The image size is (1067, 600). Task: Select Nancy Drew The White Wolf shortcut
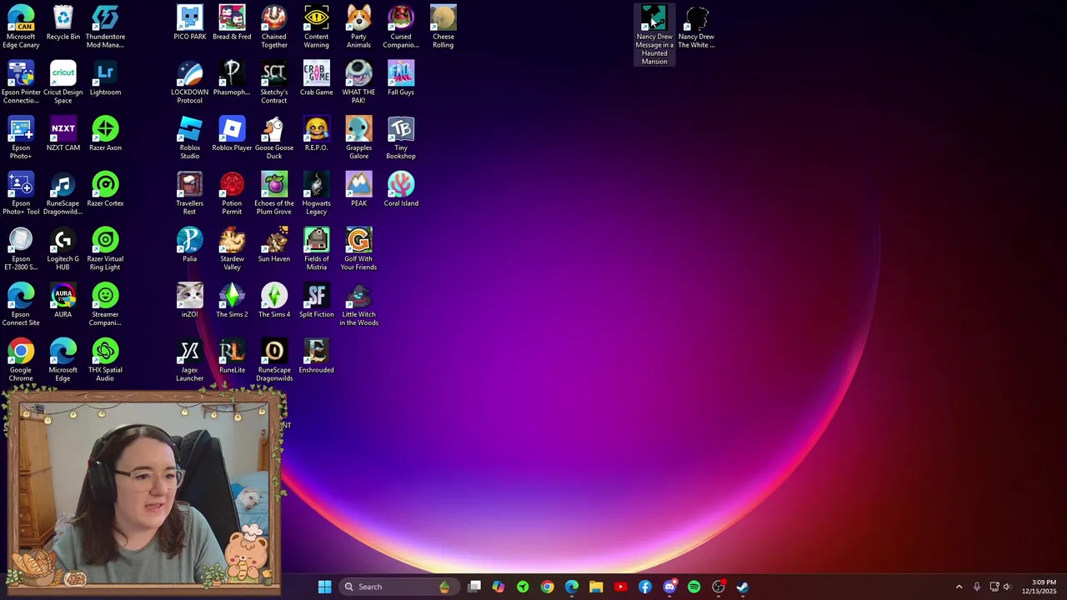696,27
